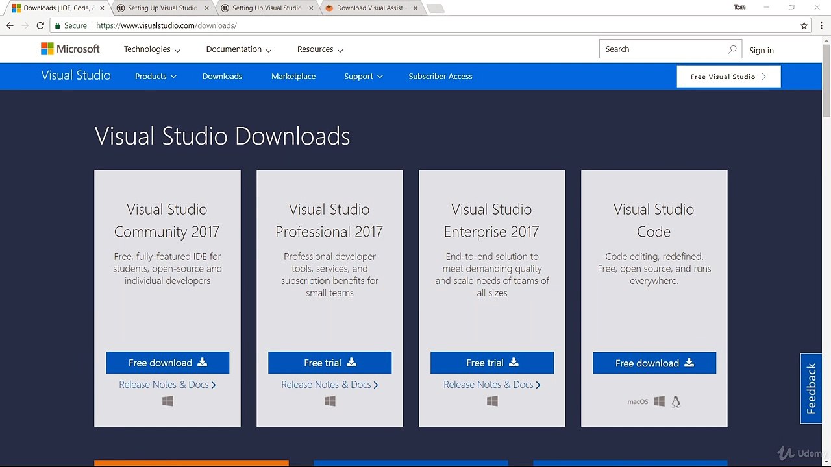
Task: Click the Chrome profile name Tom
Action: (x=739, y=7)
